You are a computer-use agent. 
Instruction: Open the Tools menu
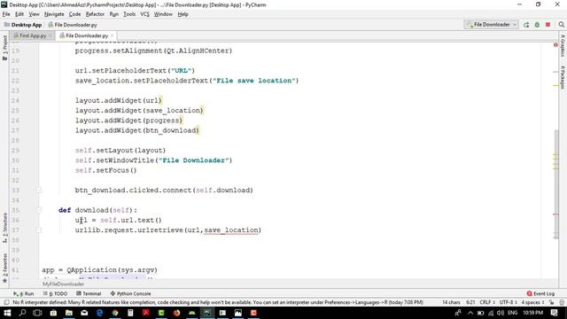(x=129, y=14)
